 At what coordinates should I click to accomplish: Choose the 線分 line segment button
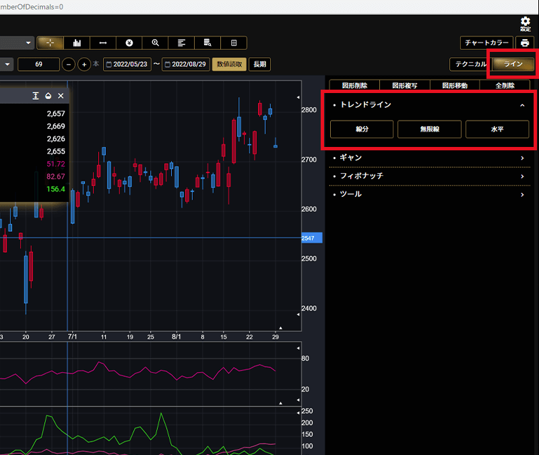pyautogui.click(x=362, y=129)
